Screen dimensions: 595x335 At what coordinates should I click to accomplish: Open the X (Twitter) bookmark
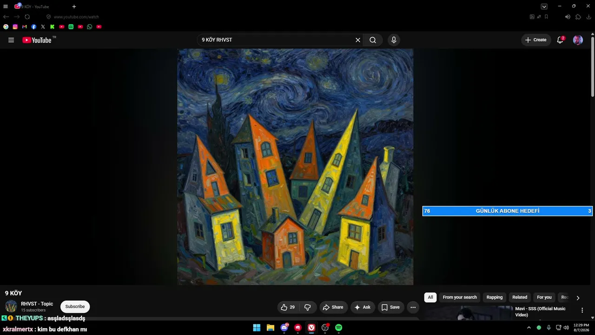[43, 27]
